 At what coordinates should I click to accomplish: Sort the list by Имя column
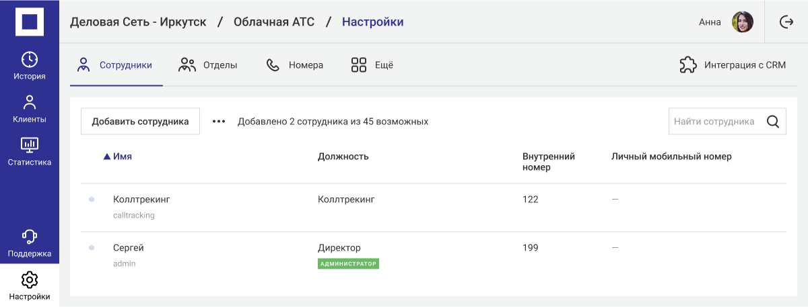coord(122,157)
